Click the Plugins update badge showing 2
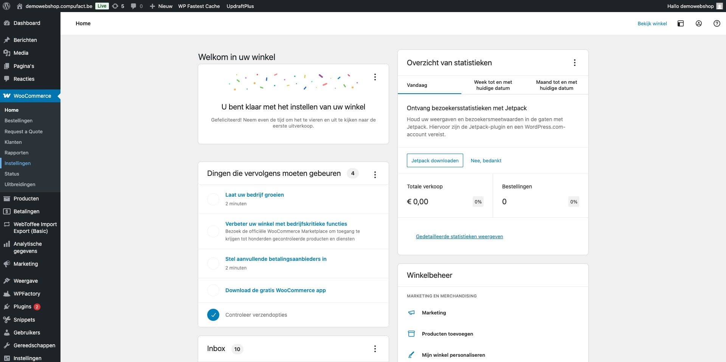 [37, 307]
